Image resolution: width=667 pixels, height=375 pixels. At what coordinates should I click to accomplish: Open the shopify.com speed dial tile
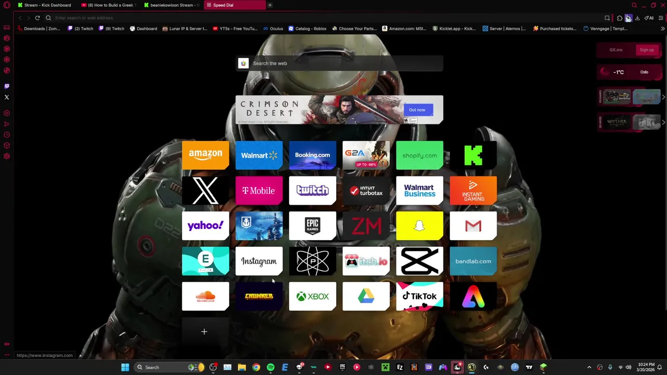pos(419,155)
